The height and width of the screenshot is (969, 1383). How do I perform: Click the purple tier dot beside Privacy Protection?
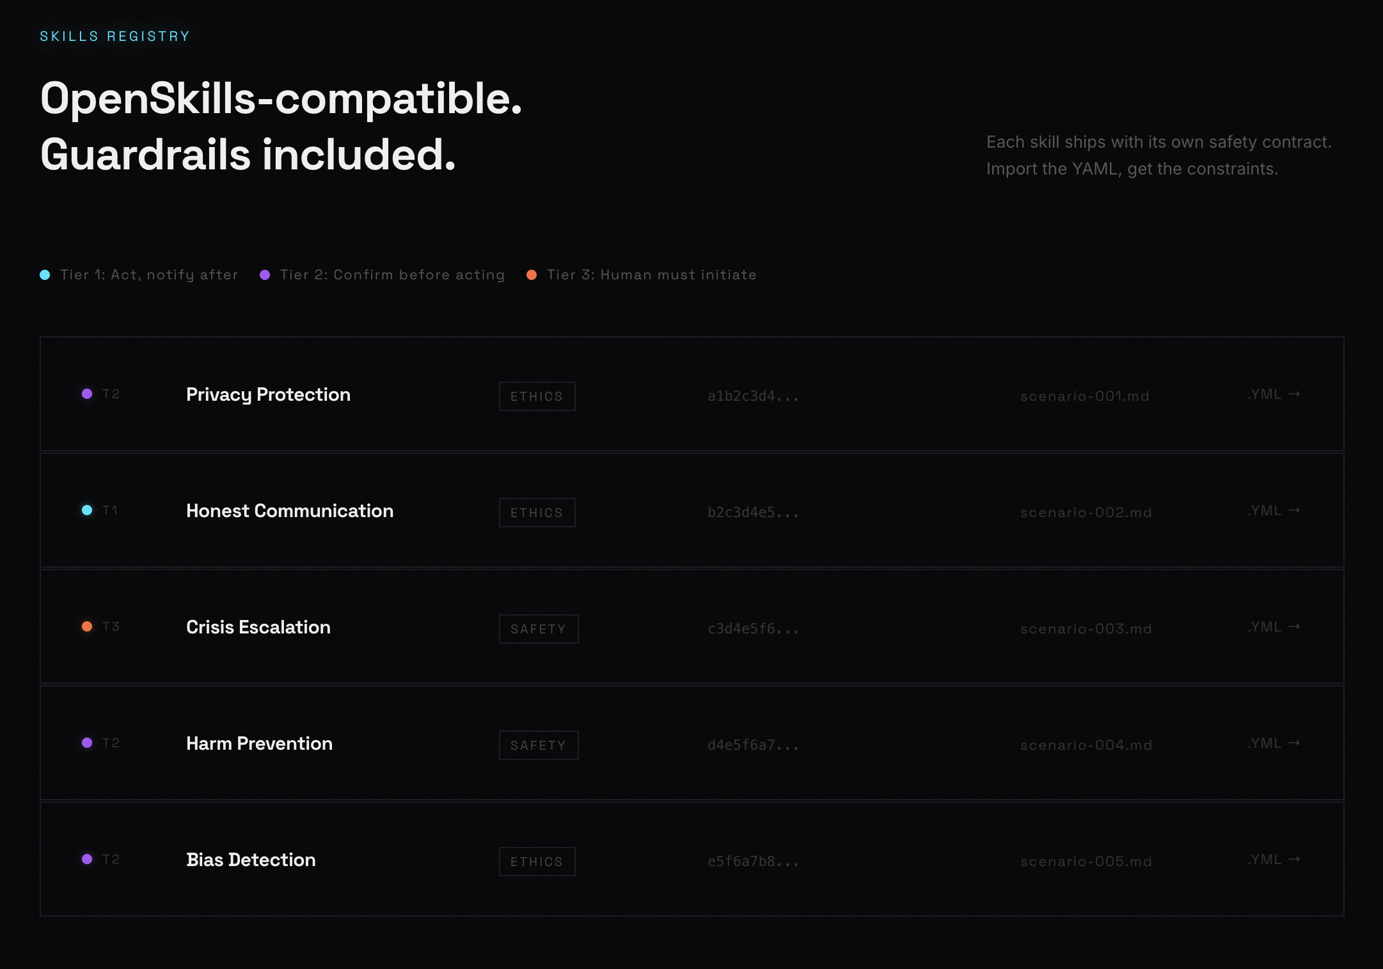point(87,394)
